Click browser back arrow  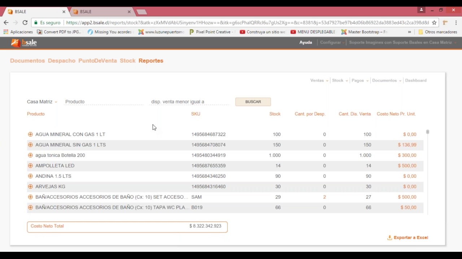[x=6, y=23]
